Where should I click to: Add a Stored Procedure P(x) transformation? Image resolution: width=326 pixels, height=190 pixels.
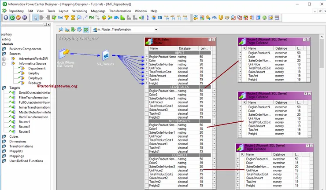coord(91,18)
